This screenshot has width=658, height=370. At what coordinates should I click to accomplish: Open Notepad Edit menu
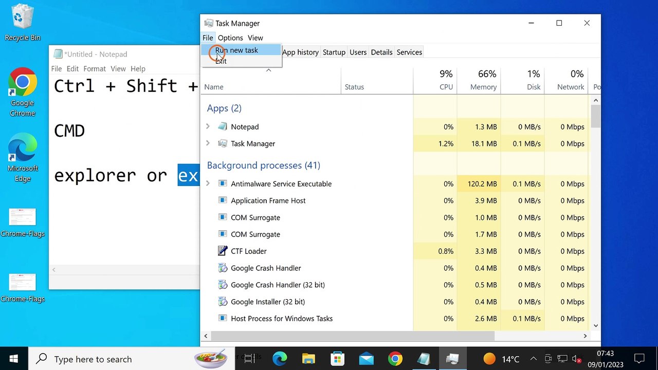(x=72, y=68)
